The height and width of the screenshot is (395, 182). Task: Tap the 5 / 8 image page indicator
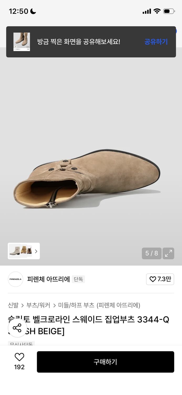tap(152, 253)
